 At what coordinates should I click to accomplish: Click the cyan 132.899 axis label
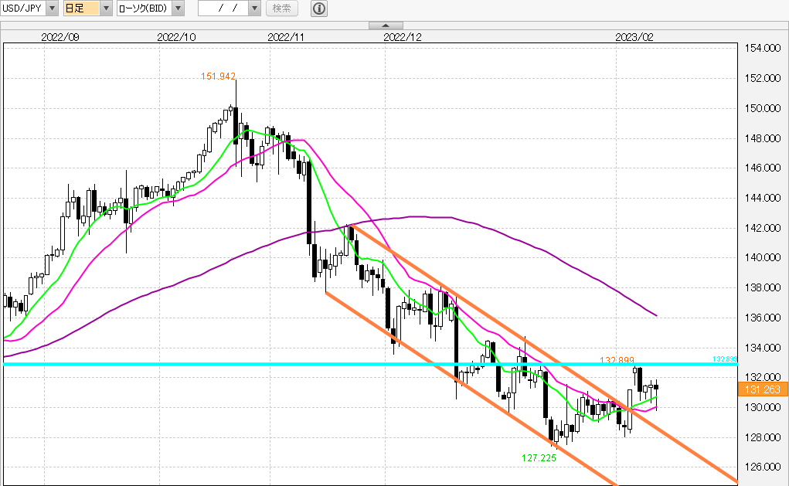(x=725, y=359)
